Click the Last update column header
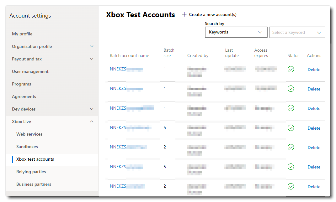336x202 pixels. 232,53
